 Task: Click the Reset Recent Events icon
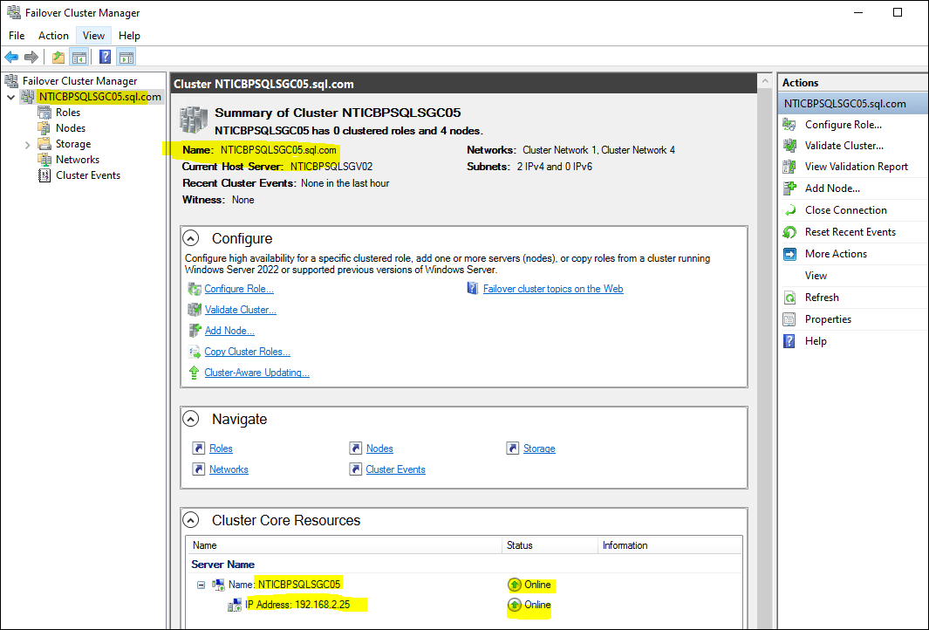pyautogui.click(x=789, y=232)
